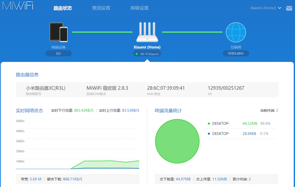Click the MiWiFi logo
Screen dimensions: 295x187
(x=18, y=6)
